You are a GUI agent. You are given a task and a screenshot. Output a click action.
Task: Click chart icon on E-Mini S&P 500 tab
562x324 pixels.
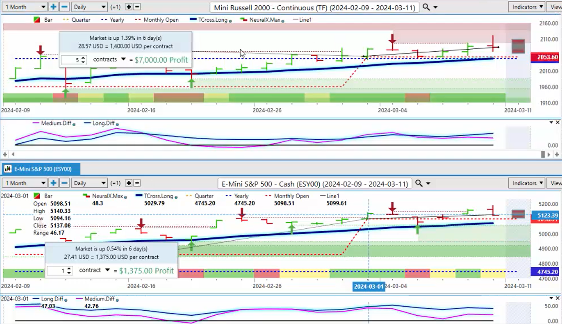pyautogui.click(x=8, y=169)
